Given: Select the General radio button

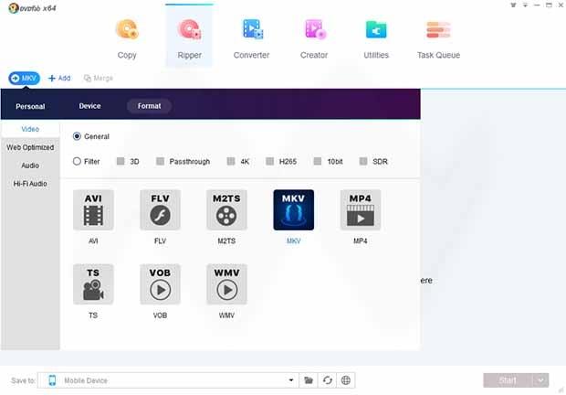Looking at the screenshot, I should (x=77, y=136).
